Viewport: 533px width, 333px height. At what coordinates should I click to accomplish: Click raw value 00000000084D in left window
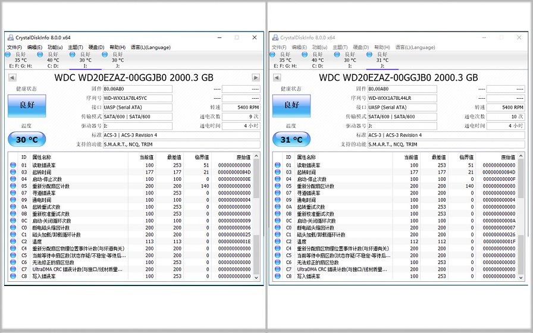click(x=234, y=172)
